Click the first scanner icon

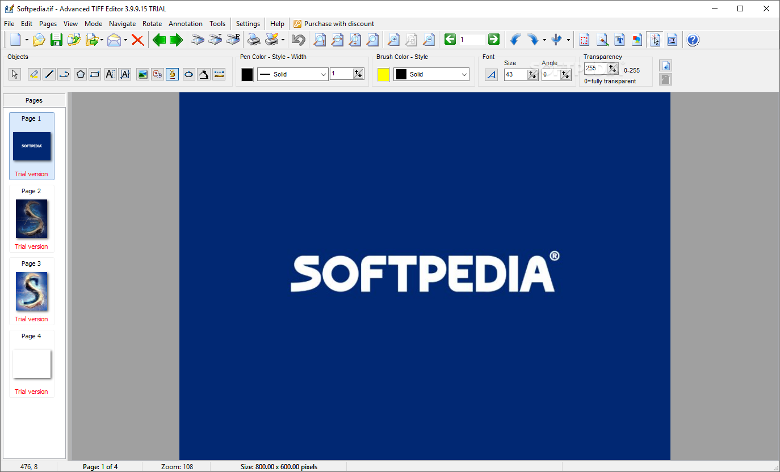point(198,40)
